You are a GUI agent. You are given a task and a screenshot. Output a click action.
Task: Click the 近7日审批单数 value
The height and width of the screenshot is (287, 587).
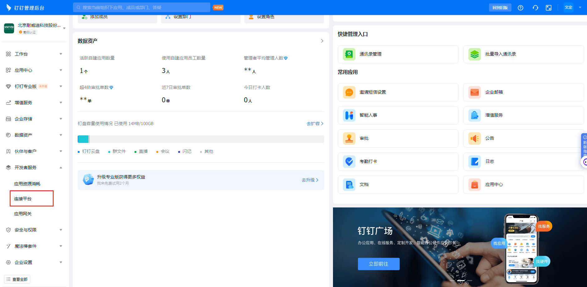click(166, 100)
